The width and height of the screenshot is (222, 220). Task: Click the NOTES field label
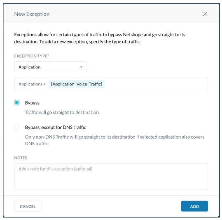tap(21, 158)
